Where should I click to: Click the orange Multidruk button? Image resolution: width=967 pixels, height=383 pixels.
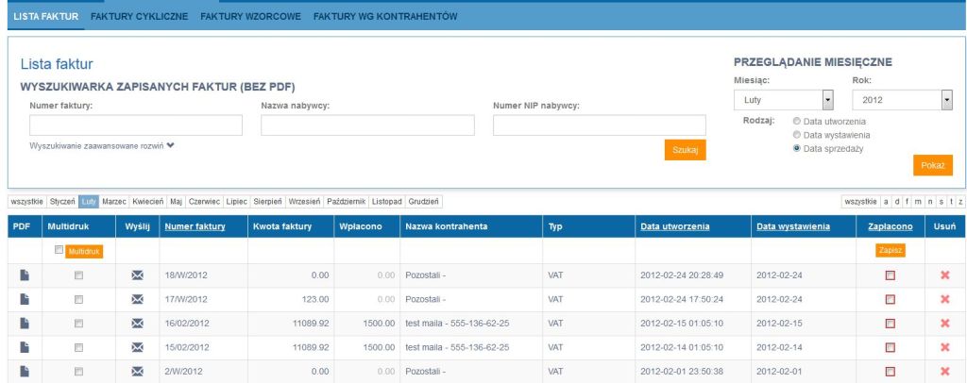pos(84,251)
